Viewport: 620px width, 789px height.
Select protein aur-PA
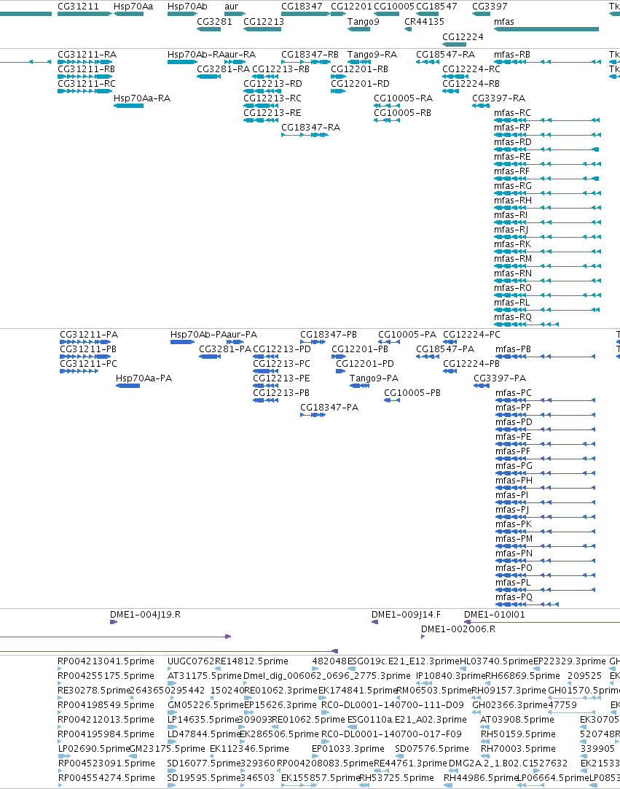click(x=235, y=342)
